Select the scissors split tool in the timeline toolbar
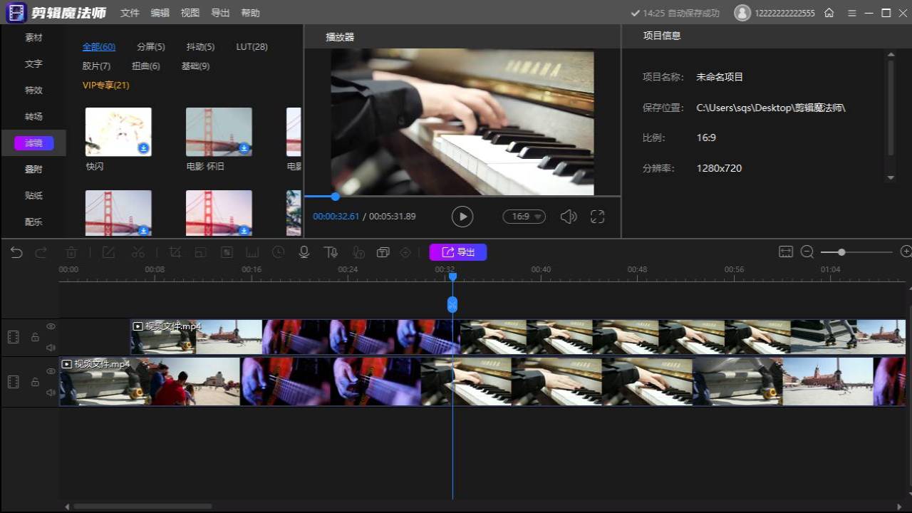 click(x=138, y=252)
